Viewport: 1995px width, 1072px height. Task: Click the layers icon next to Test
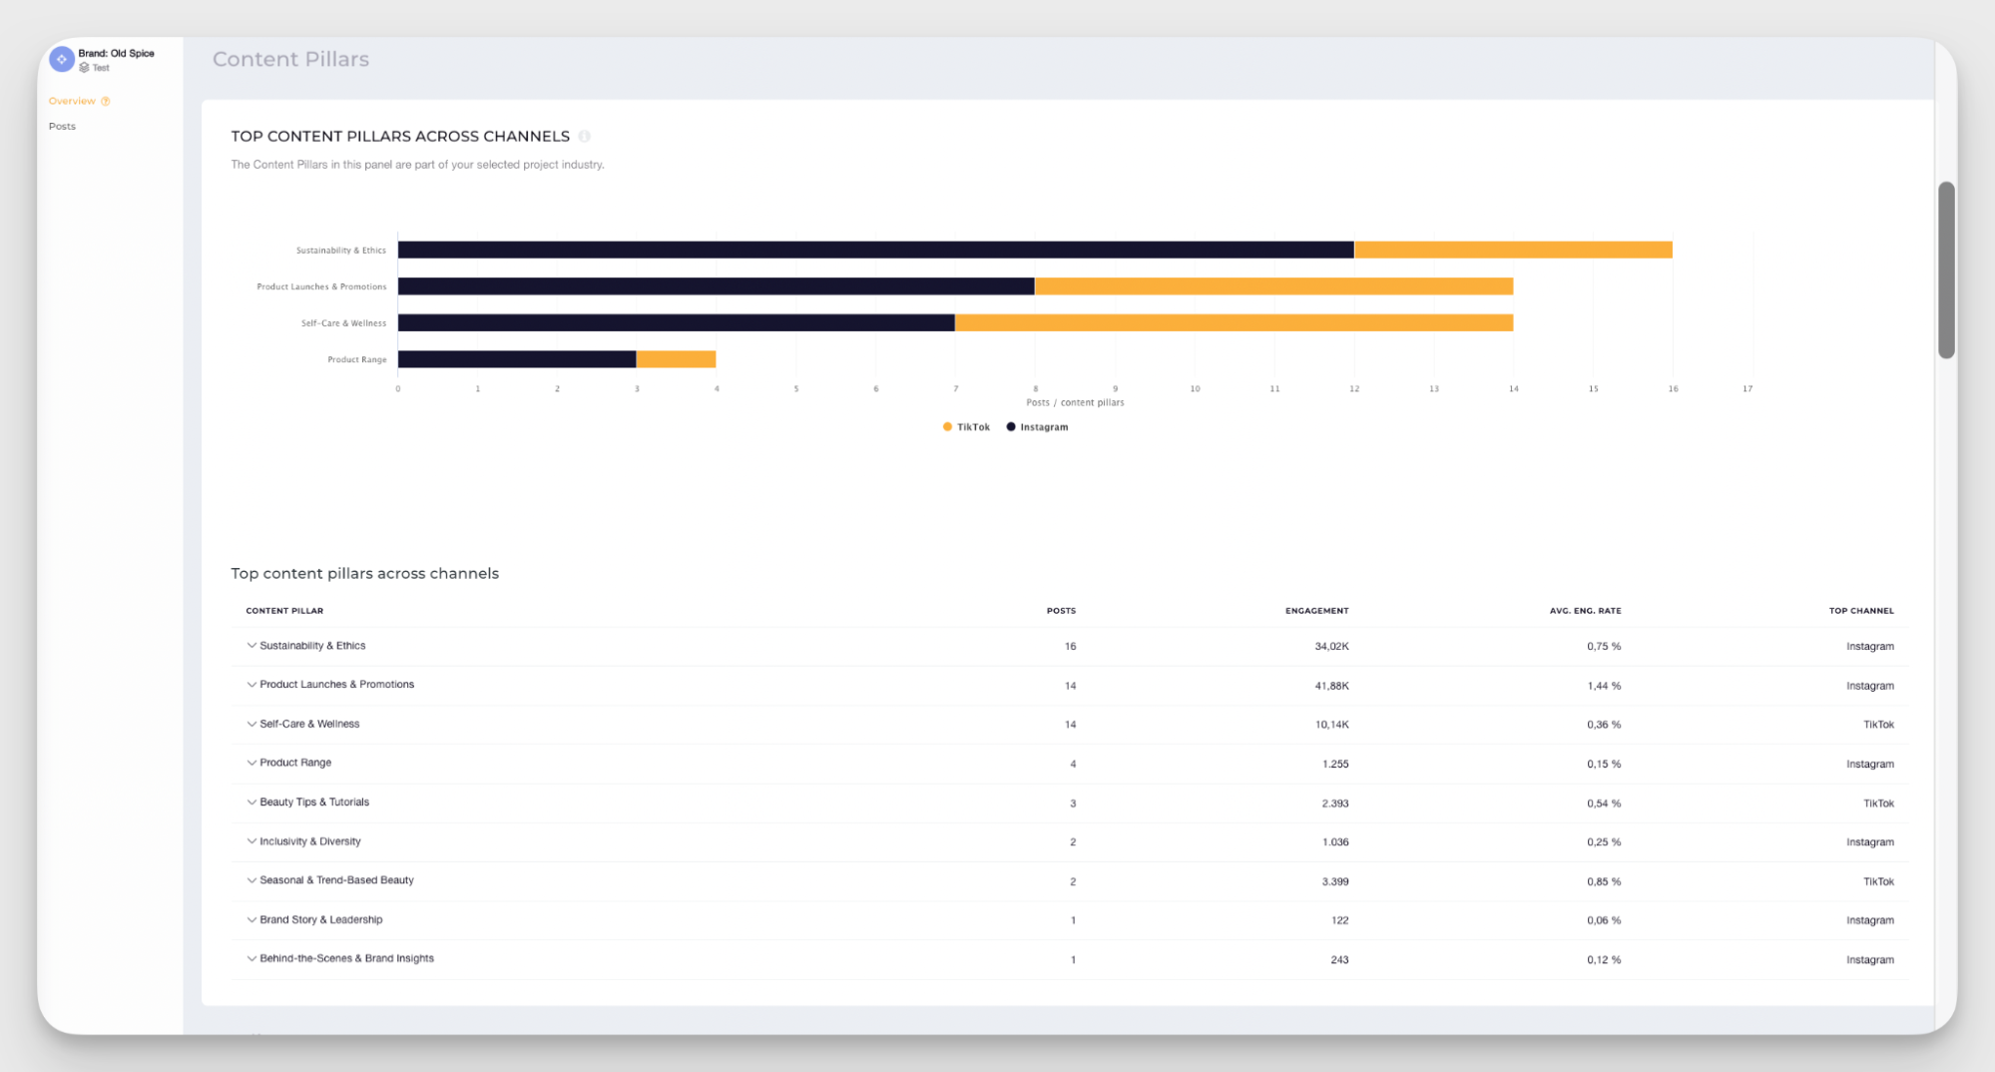pyautogui.click(x=85, y=67)
